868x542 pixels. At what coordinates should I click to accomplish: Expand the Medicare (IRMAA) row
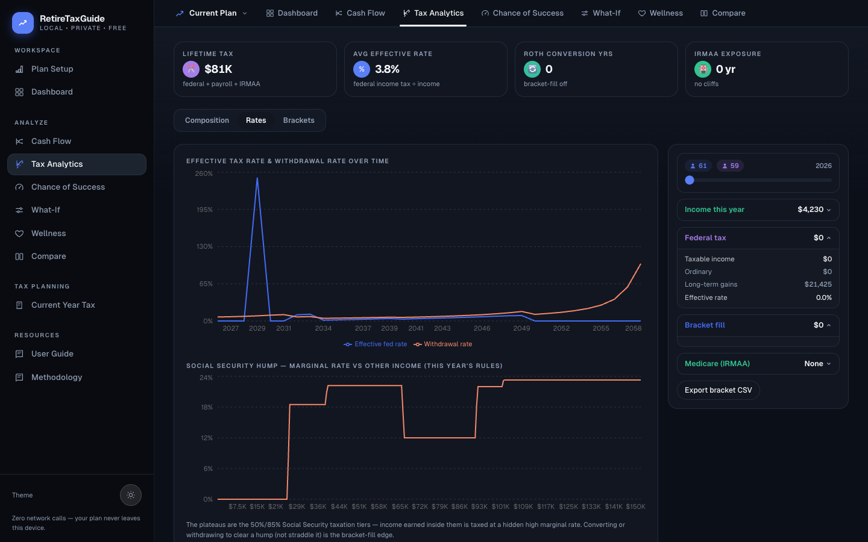click(758, 364)
